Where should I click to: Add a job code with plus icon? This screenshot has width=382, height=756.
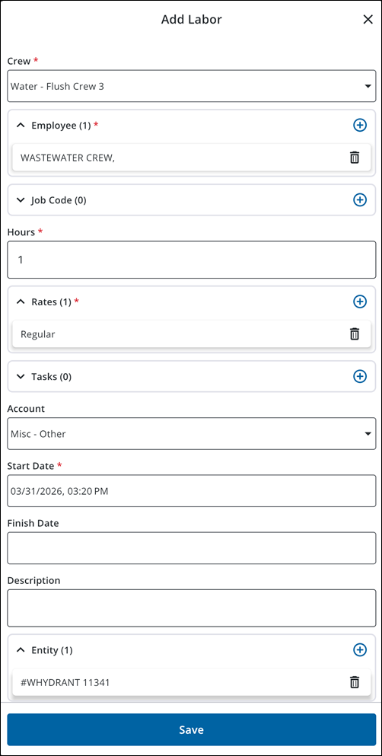[x=360, y=200]
